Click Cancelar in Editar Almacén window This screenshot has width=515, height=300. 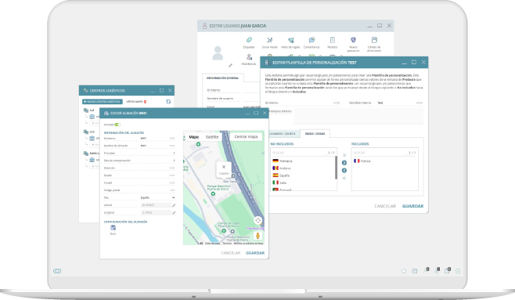click(x=231, y=253)
